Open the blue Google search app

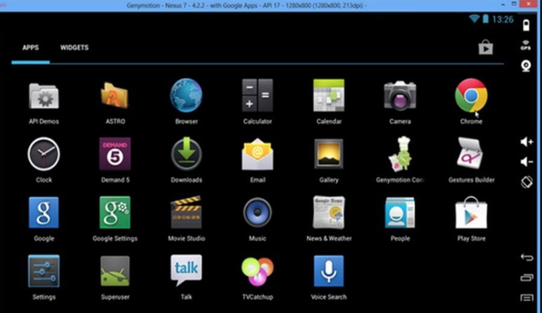pos(43,212)
